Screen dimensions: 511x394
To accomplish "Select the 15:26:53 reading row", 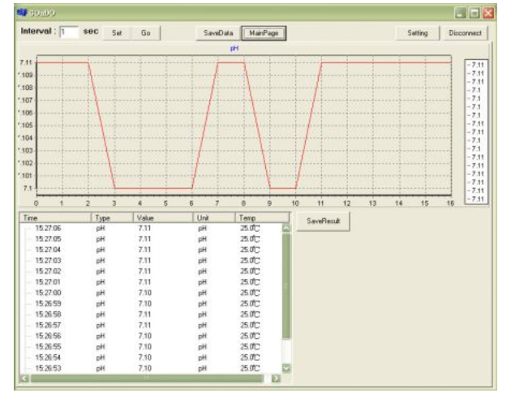I will pyautogui.click(x=49, y=367).
